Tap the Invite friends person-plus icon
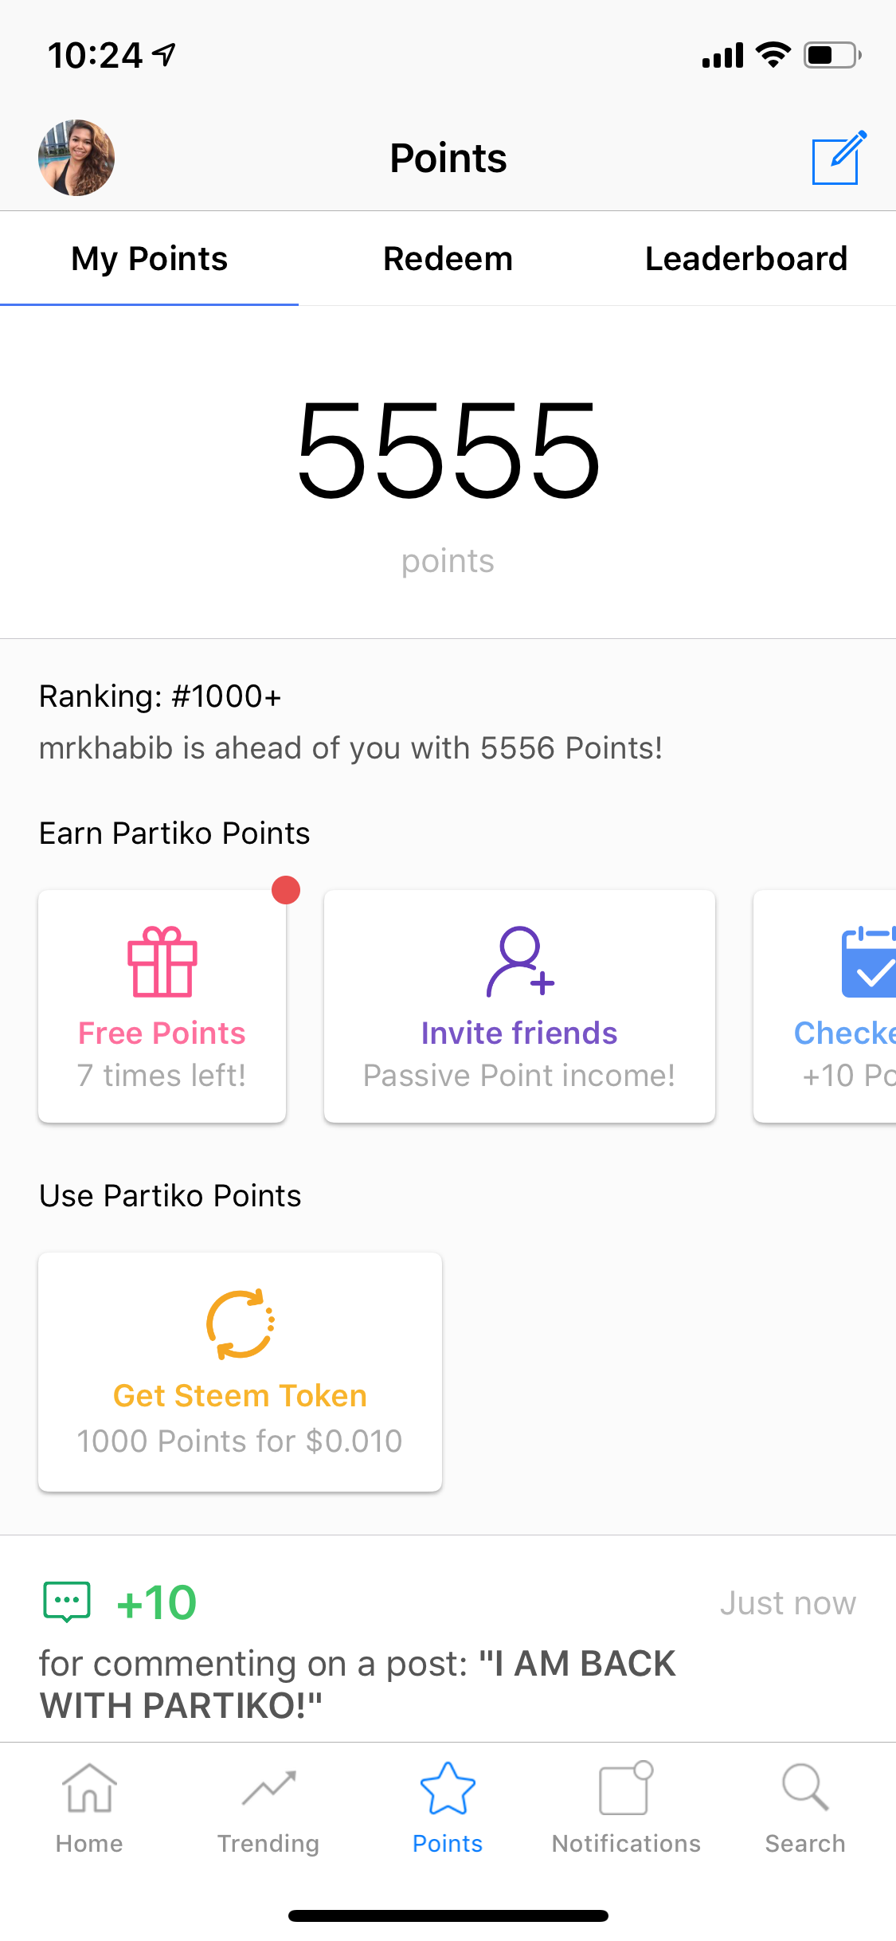The width and height of the screenshot is (896, 1941). [x=520, y=962]
